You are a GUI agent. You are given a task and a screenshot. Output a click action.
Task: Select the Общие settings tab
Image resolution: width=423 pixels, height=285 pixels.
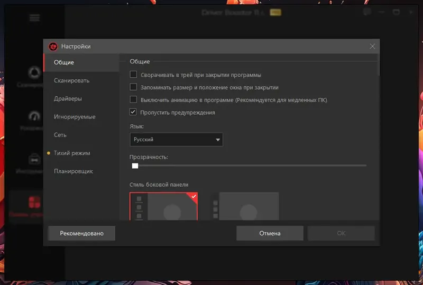click(x=81, y=62)
